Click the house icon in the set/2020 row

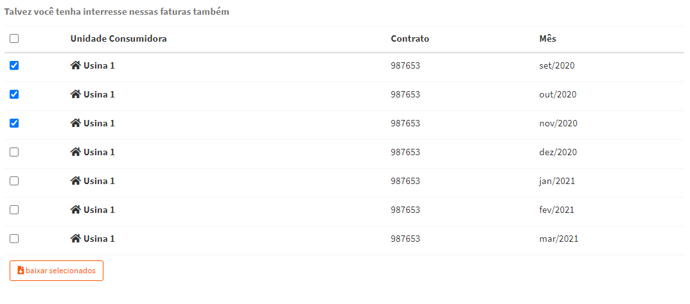coord(75,65)
